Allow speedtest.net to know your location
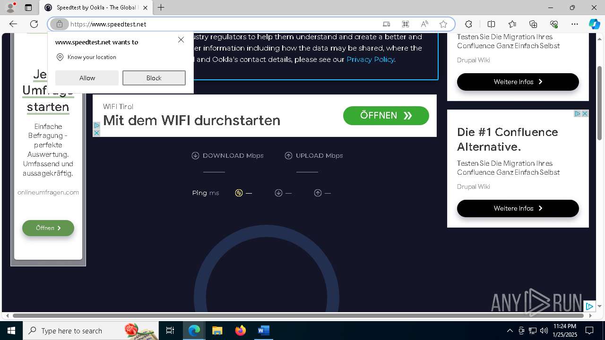The height and width of the screenshot is (340, 605). pyautogui.click(x=87, y=78)
